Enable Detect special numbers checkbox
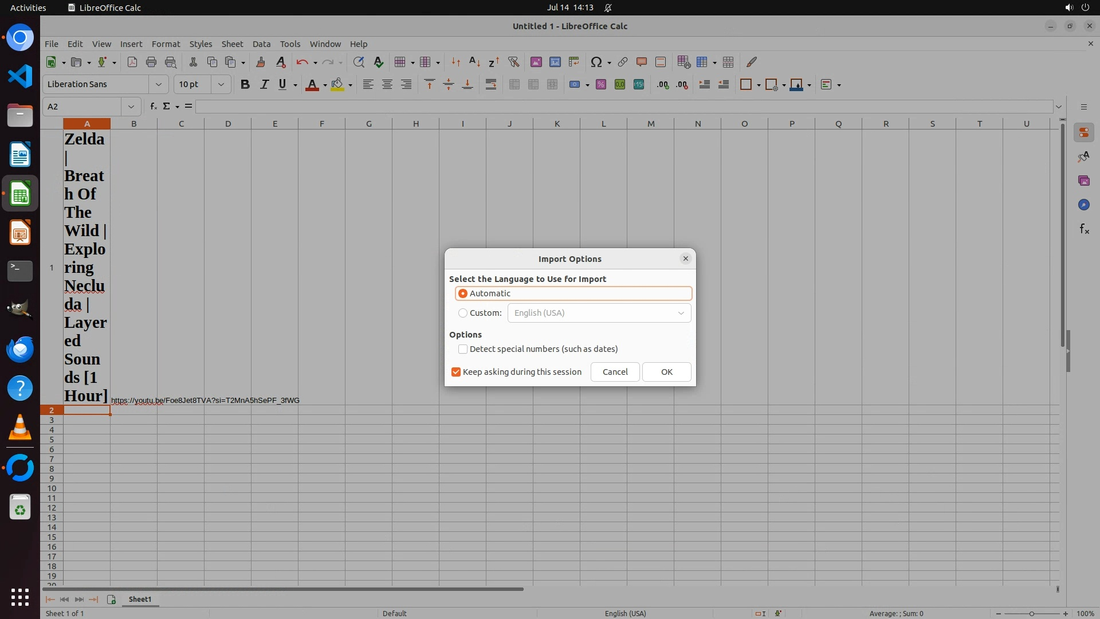This screenshot has height=619, width=1100. 463,349
